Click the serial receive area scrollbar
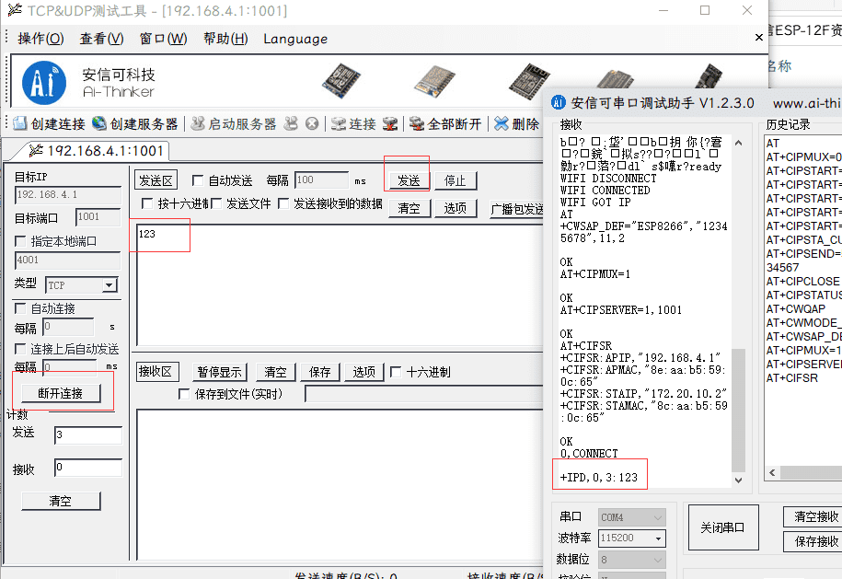Screen dimensions: 842x579 [738, 304]
